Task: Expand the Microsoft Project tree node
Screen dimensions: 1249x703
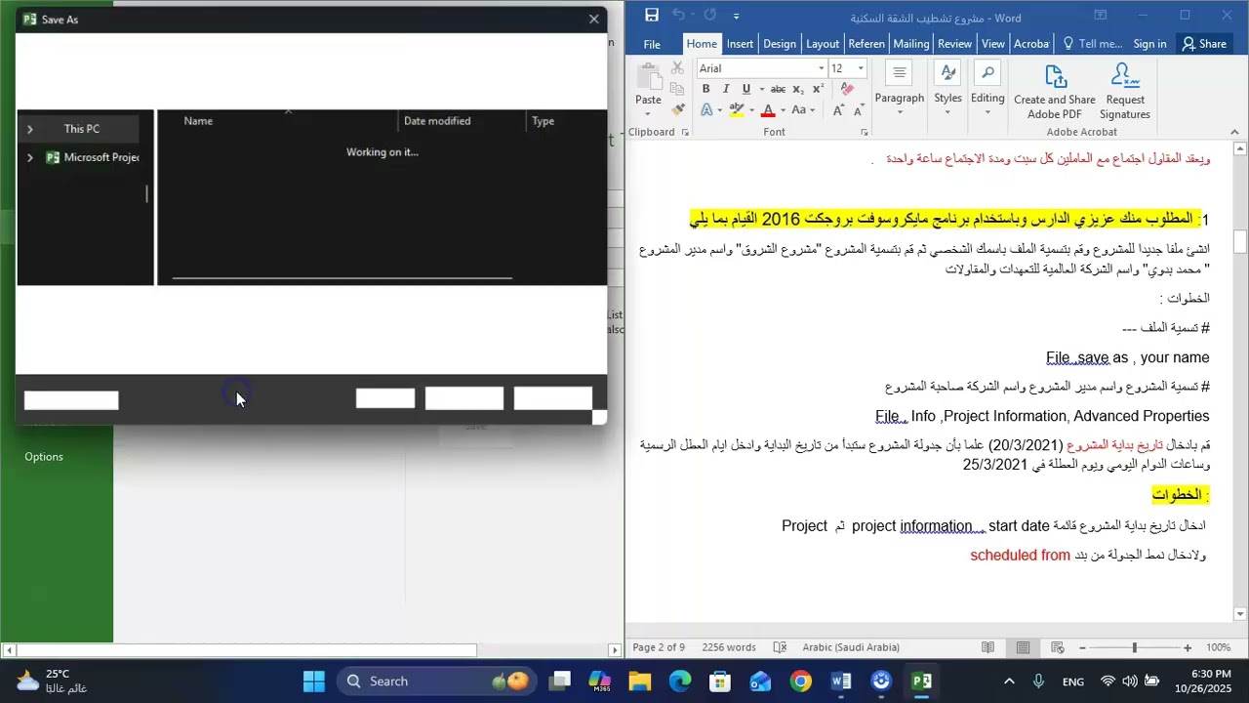Action: (30, 157)
